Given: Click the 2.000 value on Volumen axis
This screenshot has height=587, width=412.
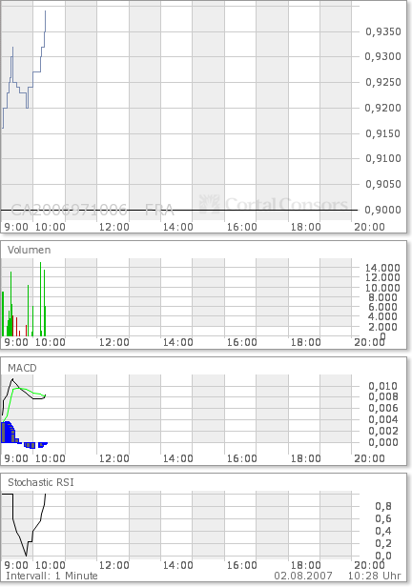Looking at the screenshot, I should click(382, 327).
